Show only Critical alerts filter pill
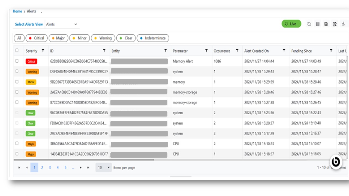The width and height of the screenshot is (349, 196). tap(37, 38)
